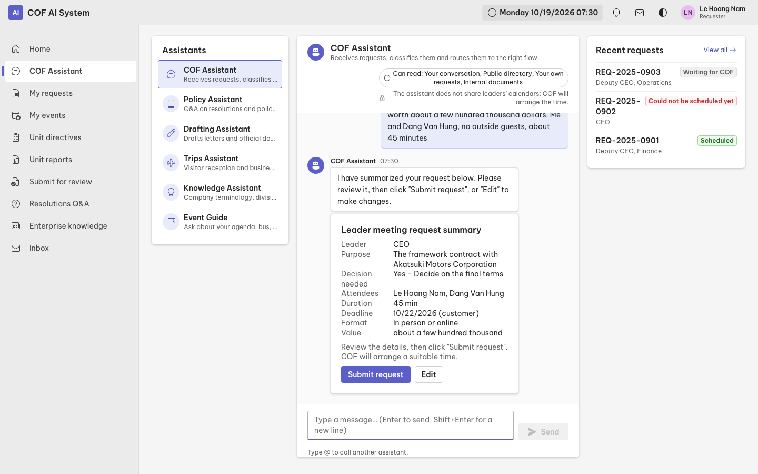Click the 'Waiting for COF' status badge
The height and width of the screenshot is (474, 758).
[708, 72]
